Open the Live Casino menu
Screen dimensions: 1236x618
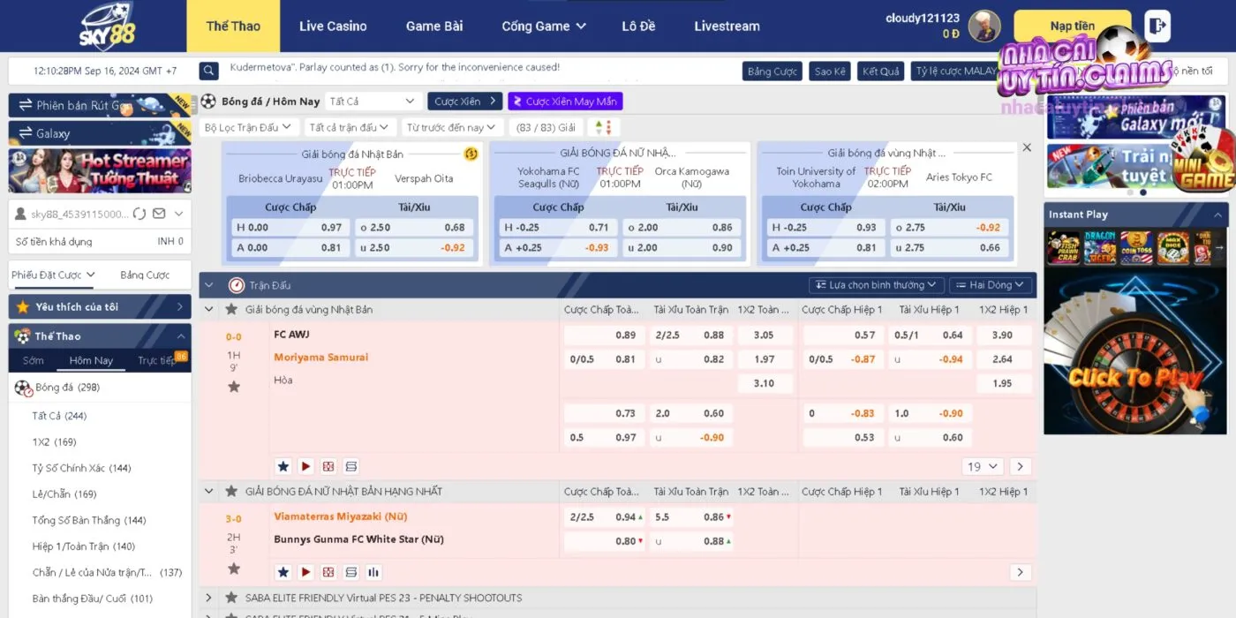pos(332,26)
